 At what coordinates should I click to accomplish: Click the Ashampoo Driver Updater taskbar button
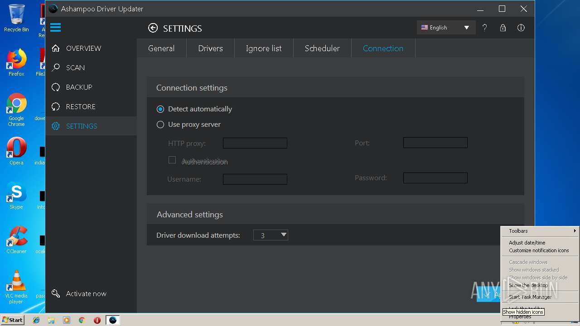pyautogui.click(x=113, y=320)
